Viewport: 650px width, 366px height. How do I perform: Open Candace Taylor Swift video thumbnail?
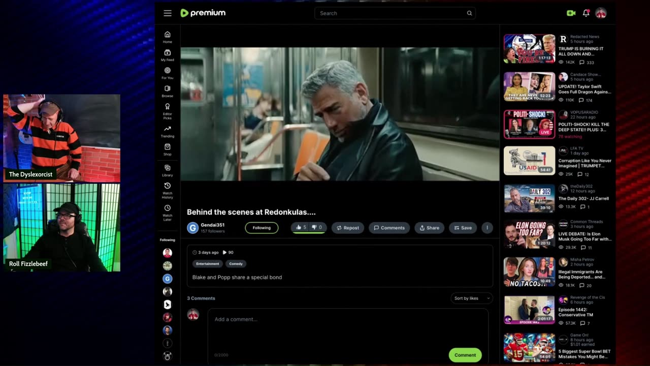(529, 86)
